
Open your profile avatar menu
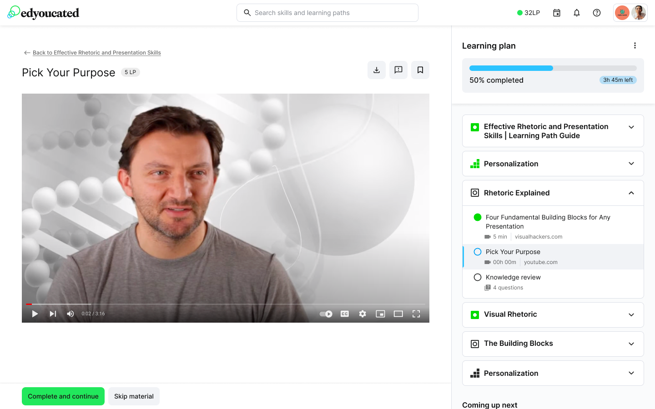(639, 13)
